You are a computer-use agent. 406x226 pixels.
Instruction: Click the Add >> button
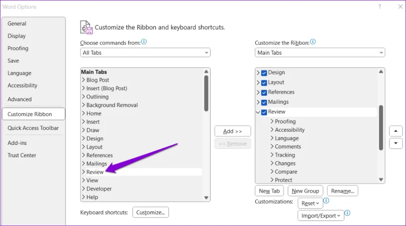coord(232,131)
